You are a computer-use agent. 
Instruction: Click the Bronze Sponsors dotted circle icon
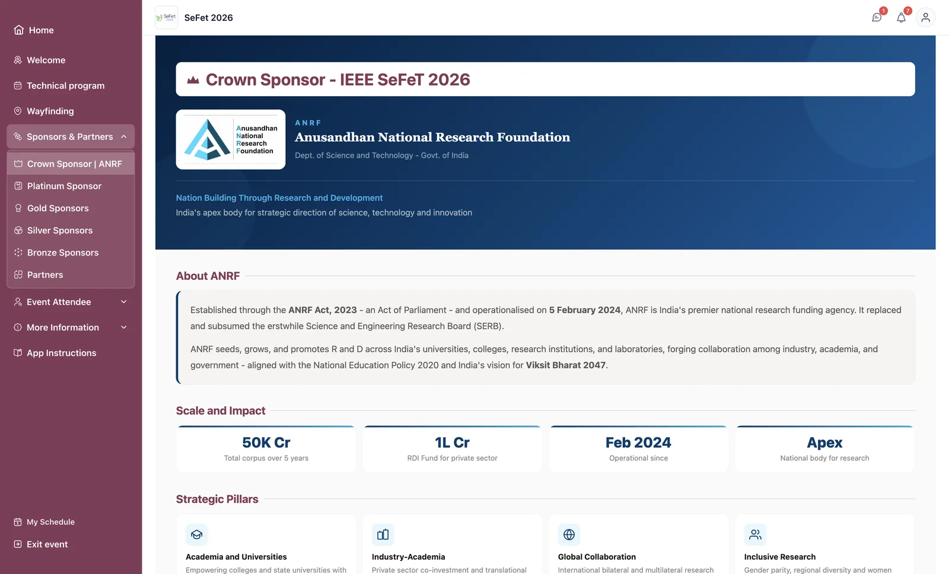[x=18, y=253]
